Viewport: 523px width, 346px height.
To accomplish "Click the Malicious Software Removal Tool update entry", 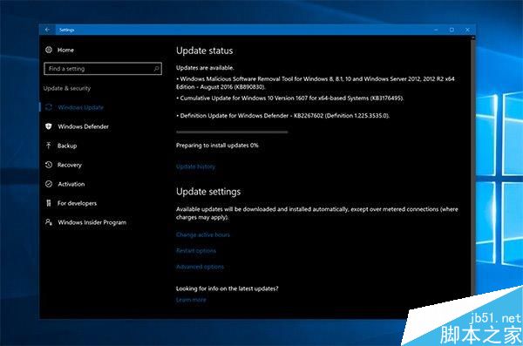I will point(316,83).
